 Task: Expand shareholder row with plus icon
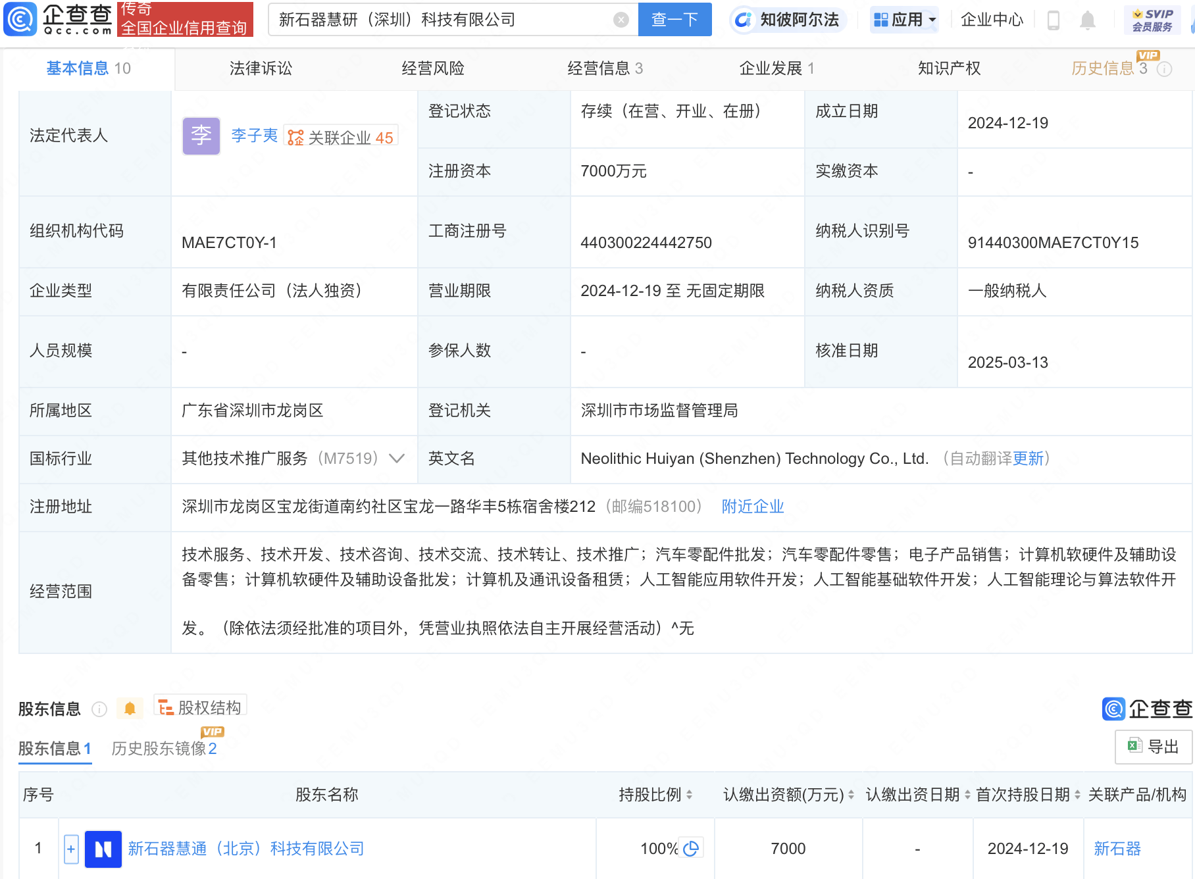pyautogui.click(x=71, y=849)
